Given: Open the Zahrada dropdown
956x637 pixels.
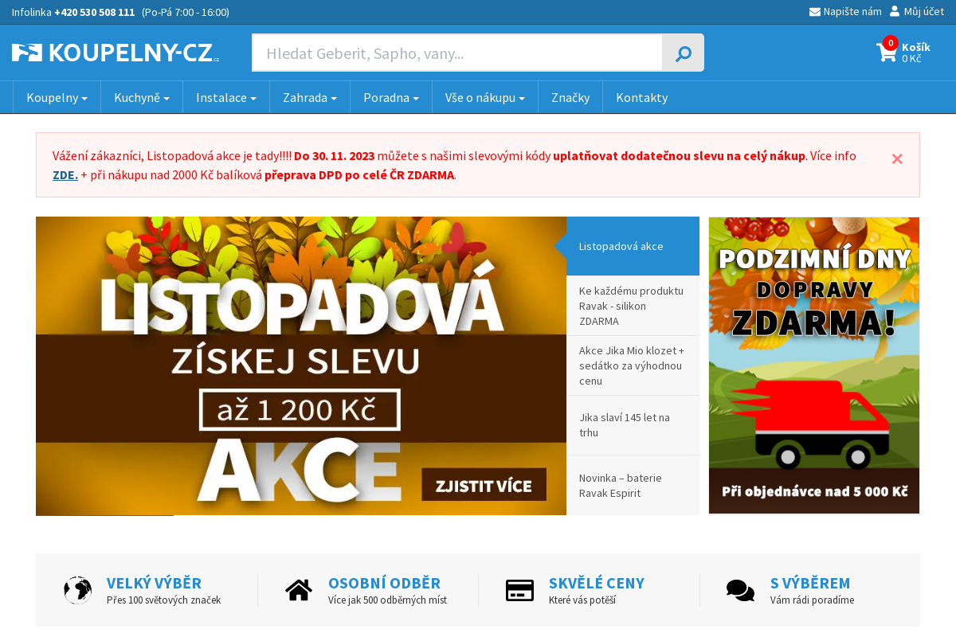Looking at the screenshot, I should [x=309, y=97].
